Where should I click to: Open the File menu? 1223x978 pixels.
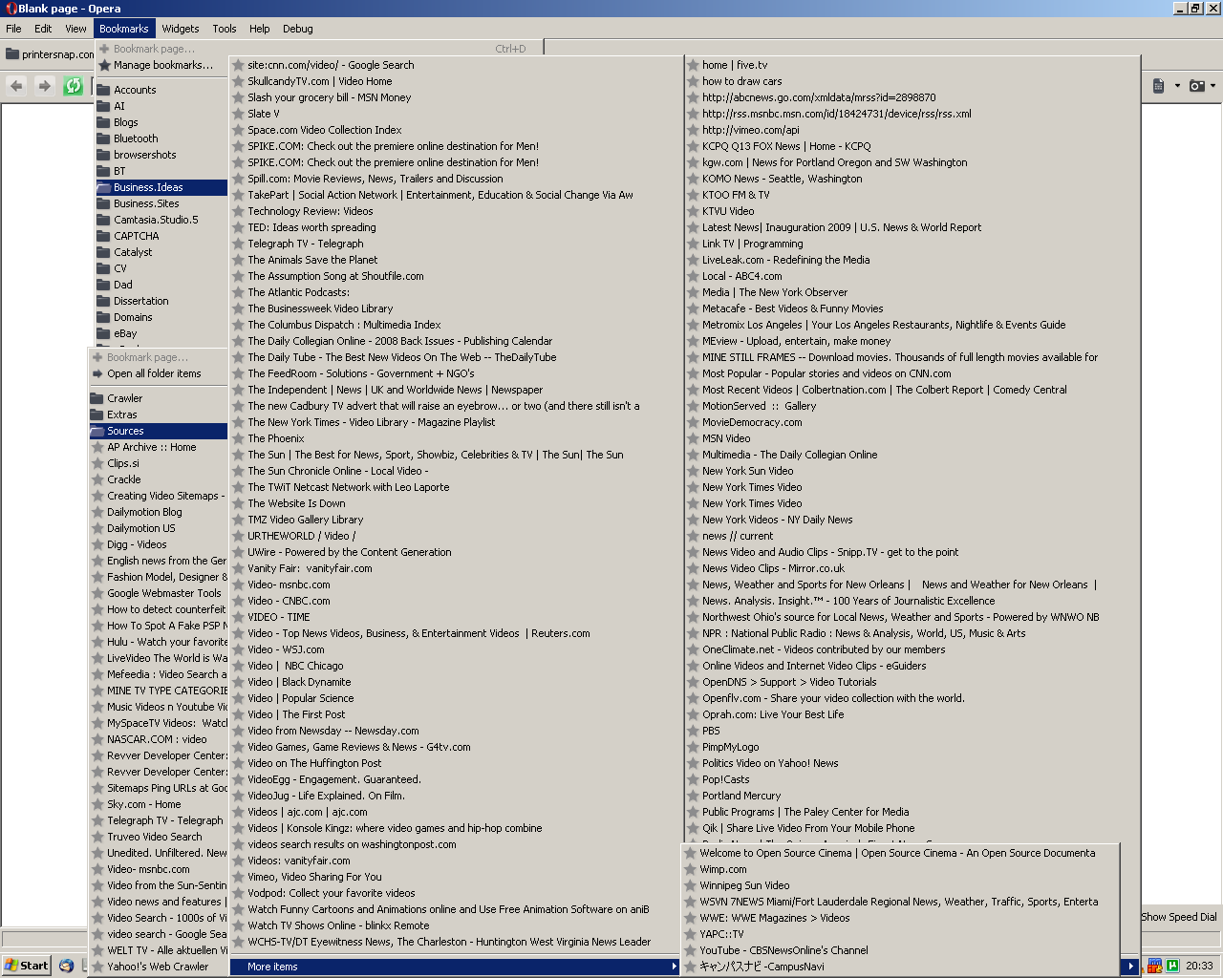[13, 29]
